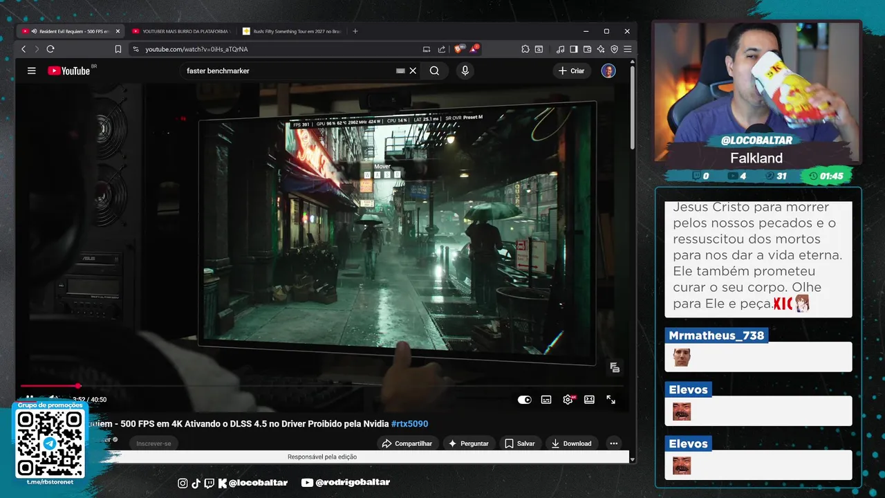
Task: Switch to the Rush Fifty Something Tour tab
Action: coord(292,31)
